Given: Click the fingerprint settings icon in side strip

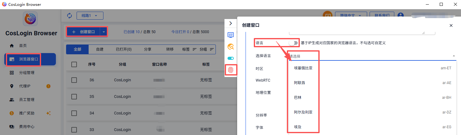Looking at the screenshot, I should coord(231,70).
